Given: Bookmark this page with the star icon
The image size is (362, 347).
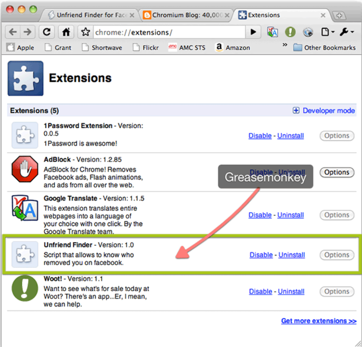Looking at the screenshot, I should pos(85,32).
